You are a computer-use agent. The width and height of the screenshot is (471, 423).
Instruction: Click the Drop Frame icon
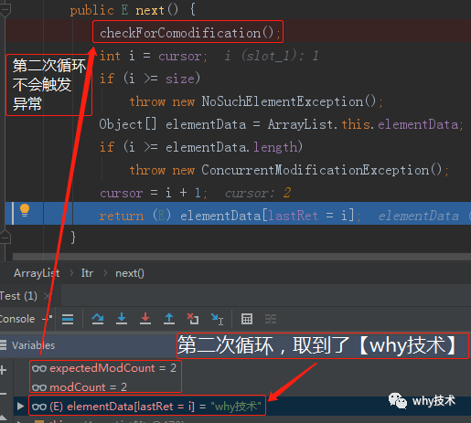pos(193,319)
